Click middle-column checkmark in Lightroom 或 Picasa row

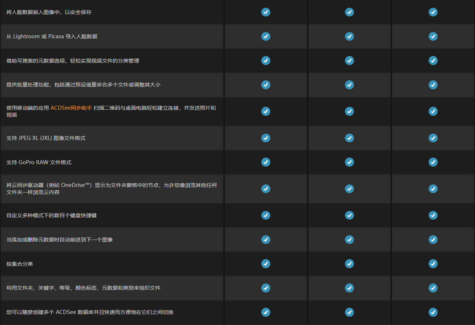(x=349, y=36)
